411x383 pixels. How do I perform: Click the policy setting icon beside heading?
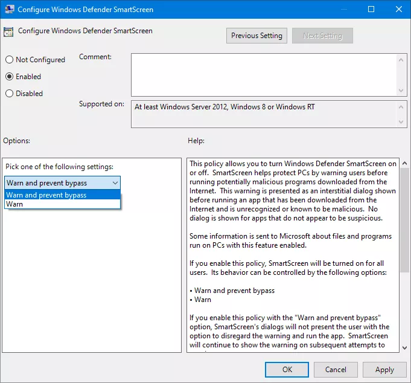coord(8,32)
